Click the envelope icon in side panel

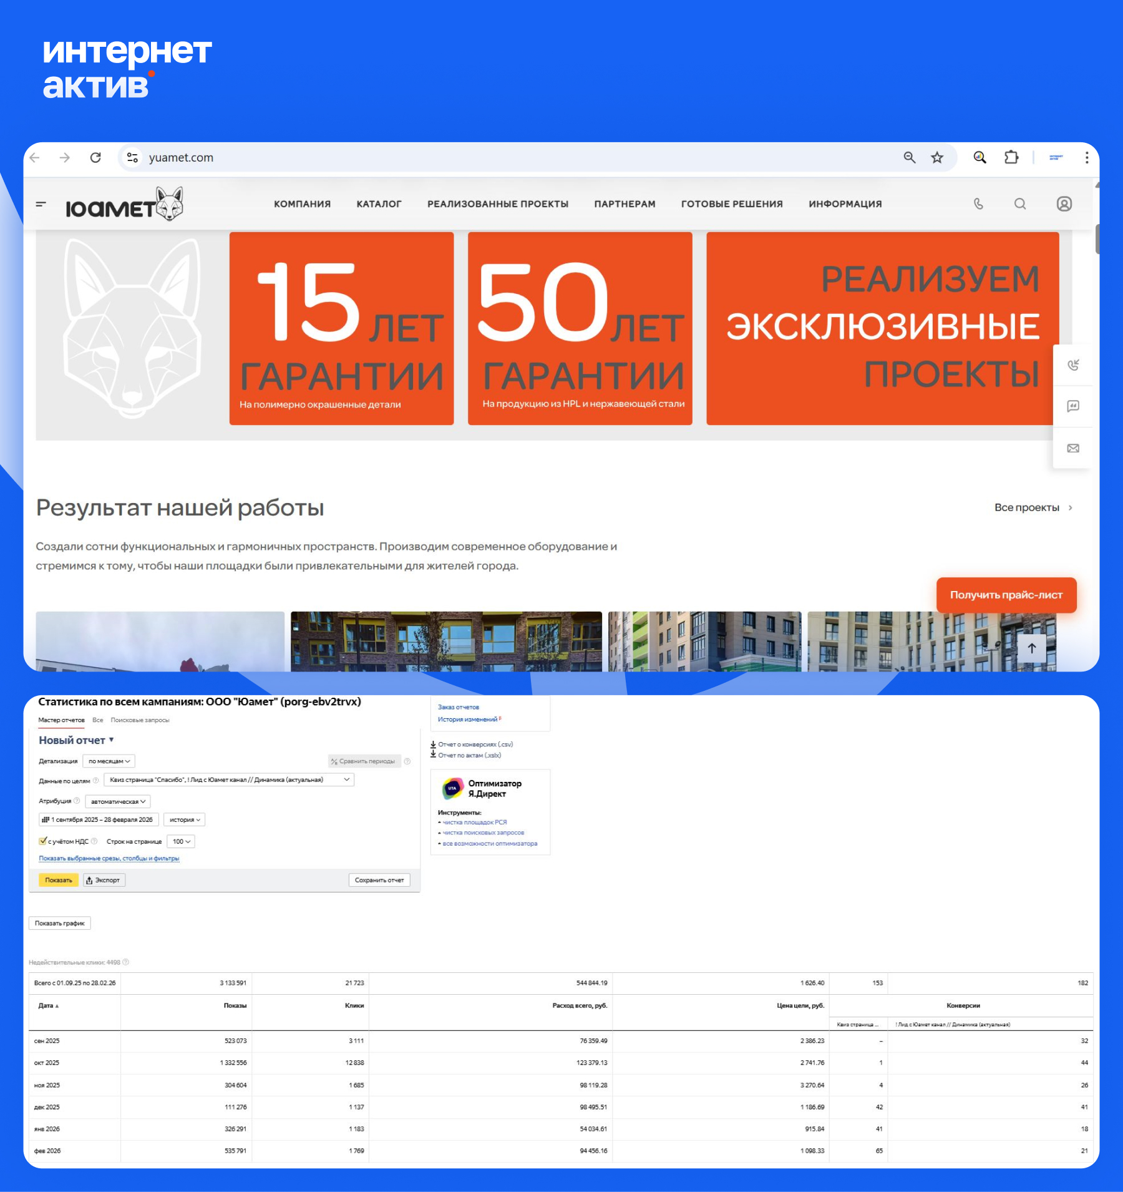[x=1073, y=448]
